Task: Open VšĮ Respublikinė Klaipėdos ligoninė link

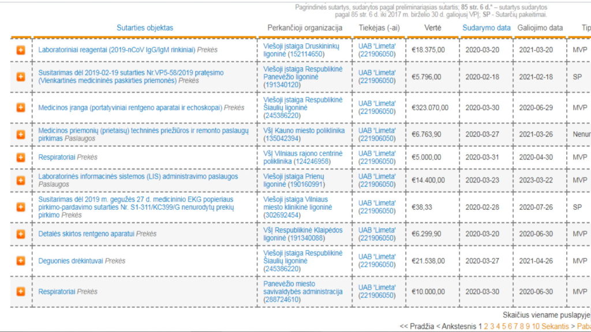Action: pyautogui.click(x=302, y=231)
